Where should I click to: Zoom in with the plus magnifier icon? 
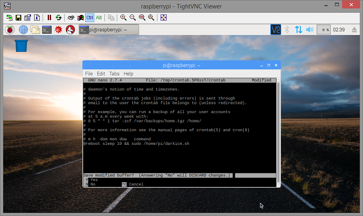point(123,18)
